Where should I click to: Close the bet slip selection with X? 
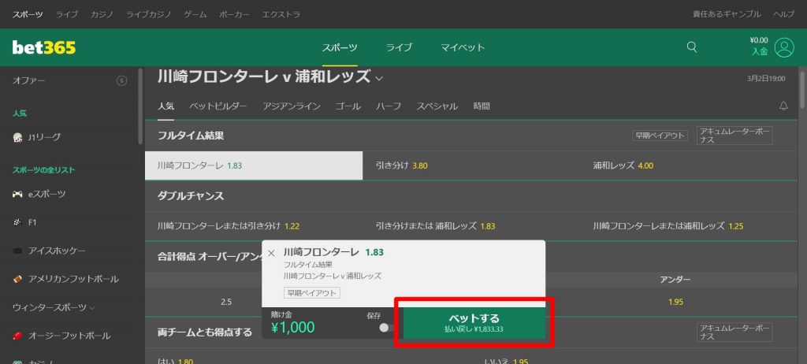pos(271,254)
